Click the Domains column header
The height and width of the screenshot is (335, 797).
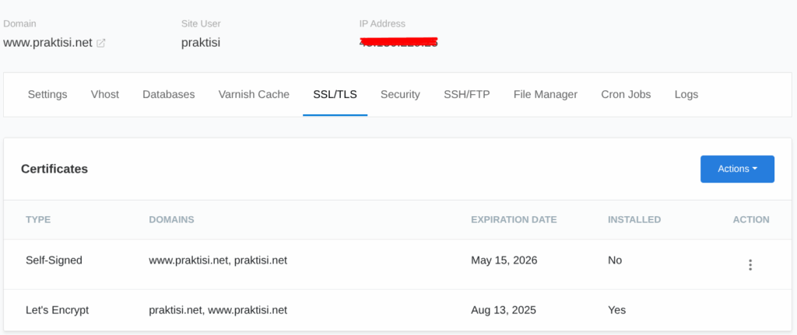(x=171, y=220)
